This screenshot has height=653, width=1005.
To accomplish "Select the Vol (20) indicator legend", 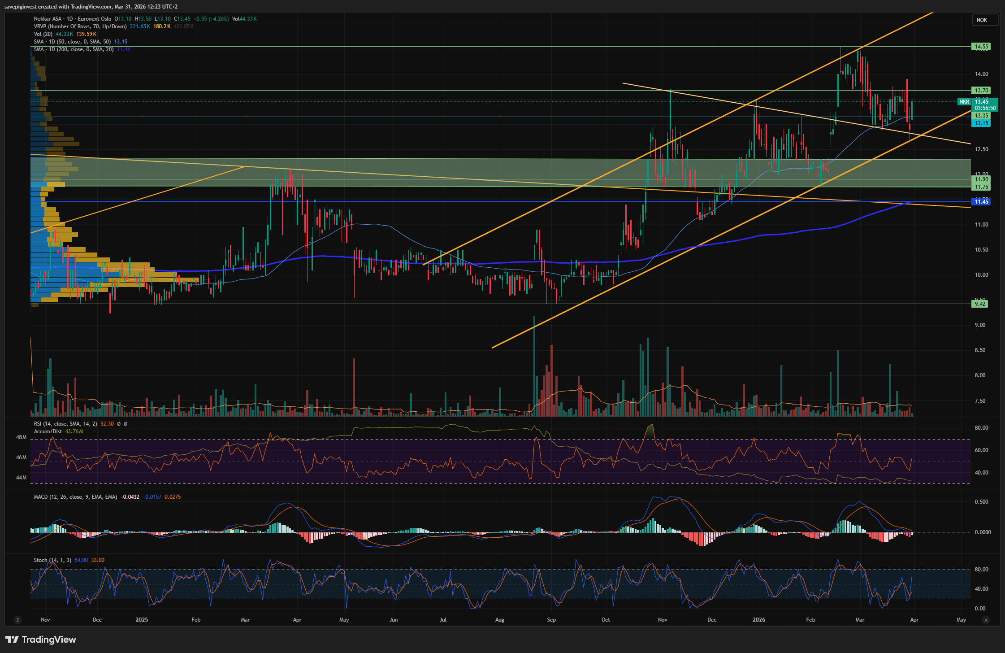I will pos(43,34).
